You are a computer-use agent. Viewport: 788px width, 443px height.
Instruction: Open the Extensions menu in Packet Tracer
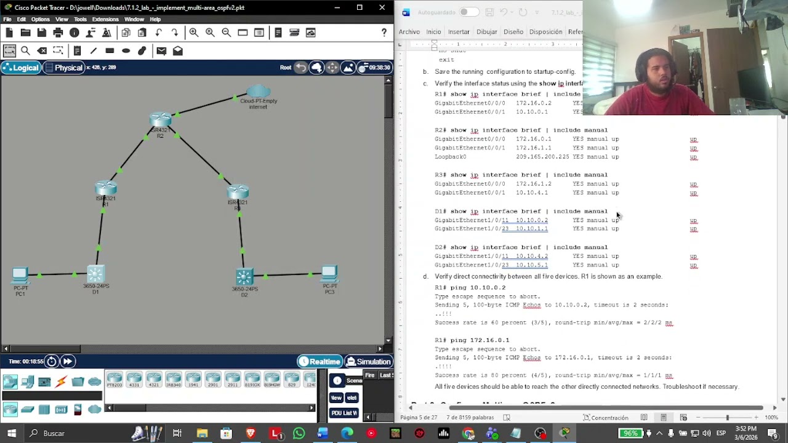pos(105,19)
